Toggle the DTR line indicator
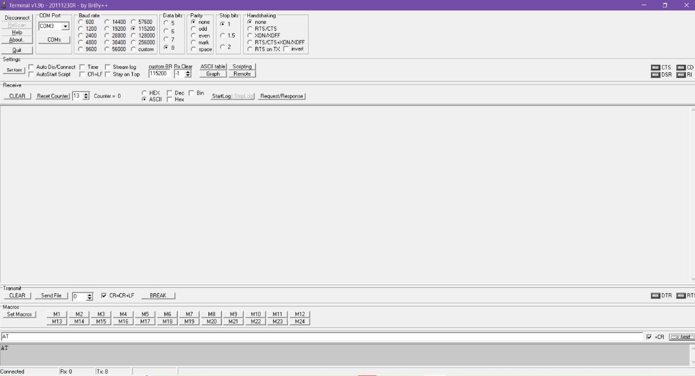 click(x=656, y=295)
